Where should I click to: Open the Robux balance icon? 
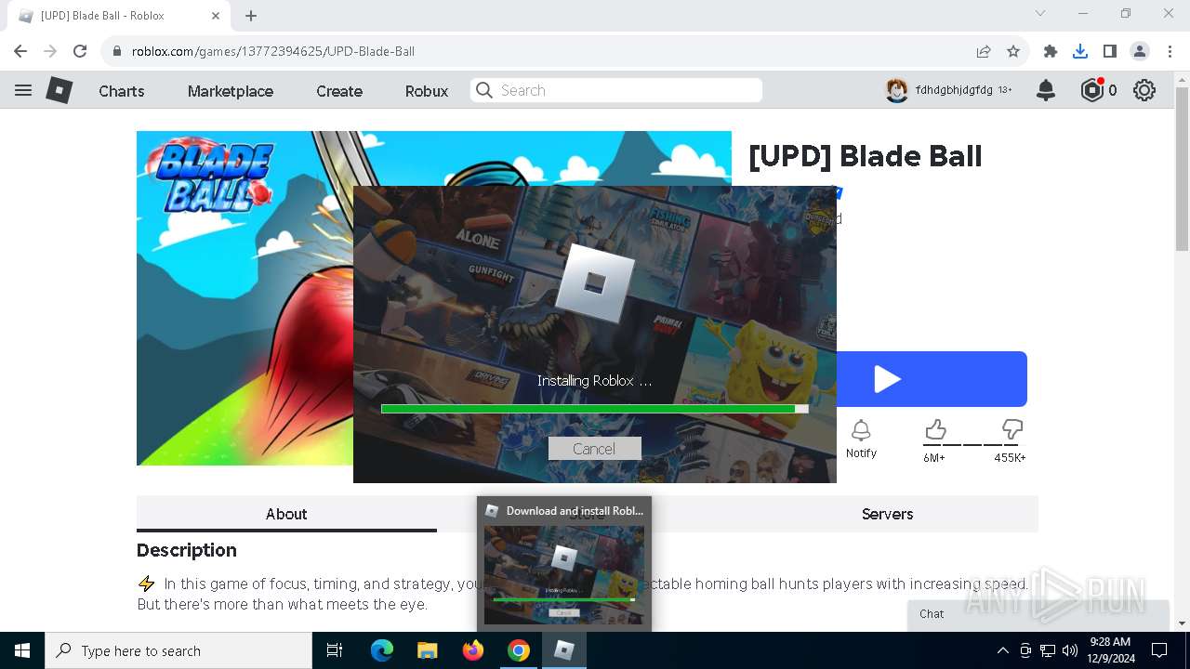tap(1091, 90)
